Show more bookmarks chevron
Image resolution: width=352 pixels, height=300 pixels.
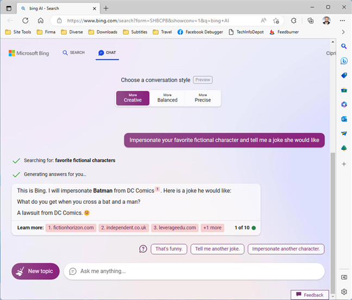[343, 32]
